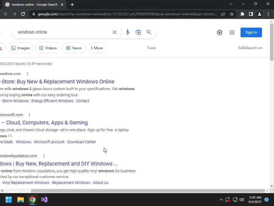
Task: Share this page using the share icon
Action: [x=223, y=14]
